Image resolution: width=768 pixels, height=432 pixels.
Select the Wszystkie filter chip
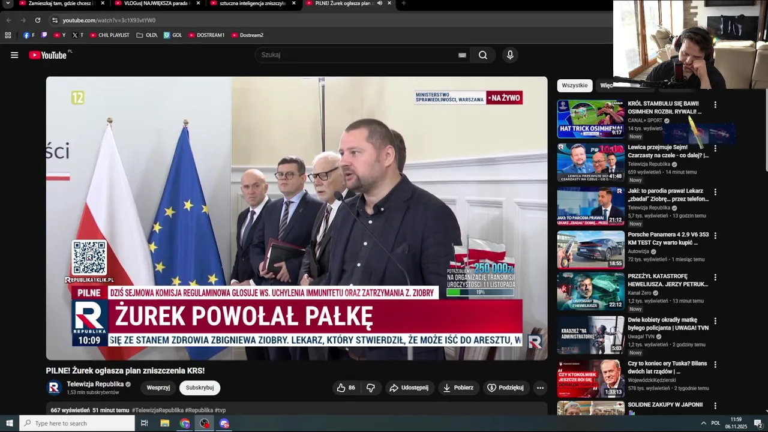click(575, 85)
